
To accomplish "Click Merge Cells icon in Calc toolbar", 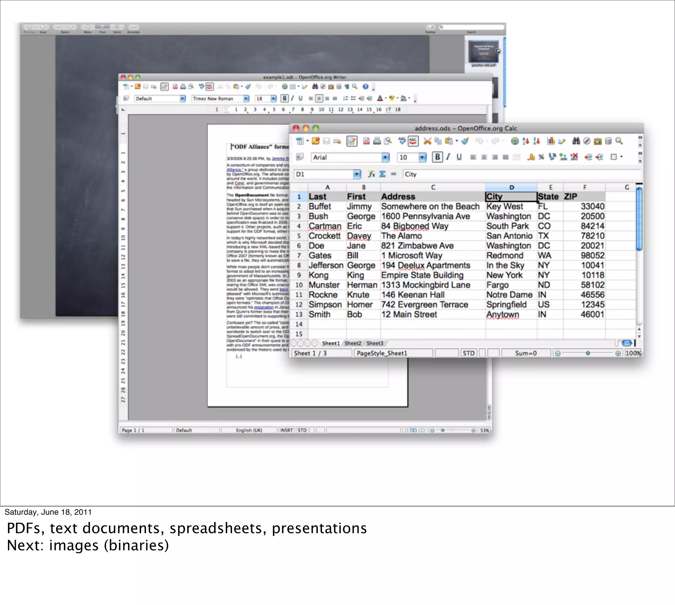I will click(516, 157).
